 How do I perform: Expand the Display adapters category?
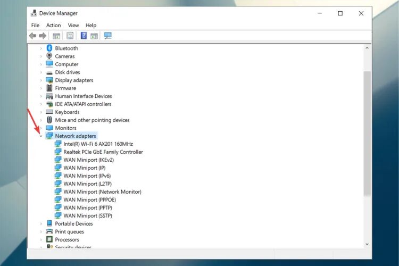[41, 80]
